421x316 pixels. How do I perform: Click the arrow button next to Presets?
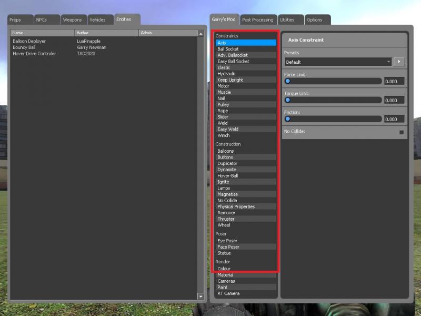tap(399, 62)
